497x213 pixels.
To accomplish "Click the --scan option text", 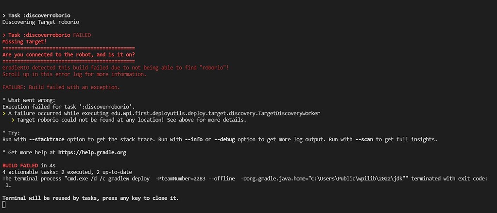I will pos(364,140).
